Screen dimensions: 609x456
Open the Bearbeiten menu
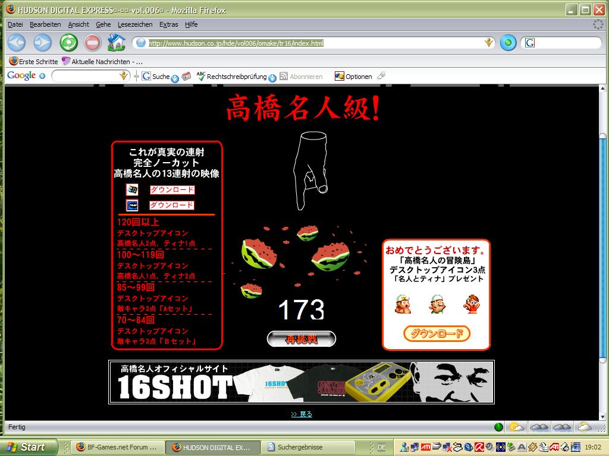pos(45,24)
